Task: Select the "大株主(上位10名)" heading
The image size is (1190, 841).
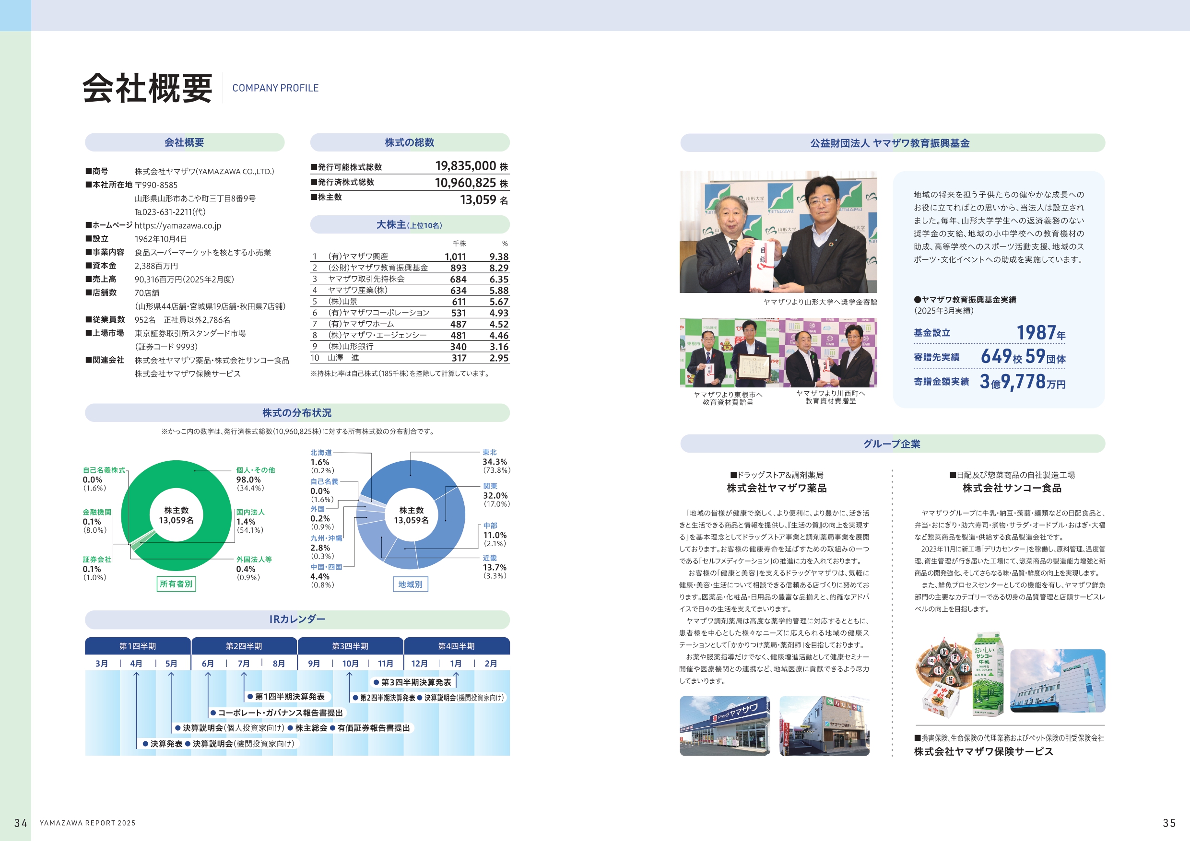Action: click(410, 225)
